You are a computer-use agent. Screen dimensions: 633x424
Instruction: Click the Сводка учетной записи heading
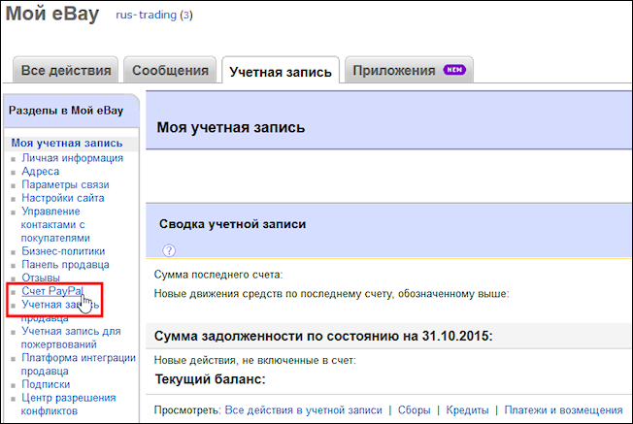232,224
